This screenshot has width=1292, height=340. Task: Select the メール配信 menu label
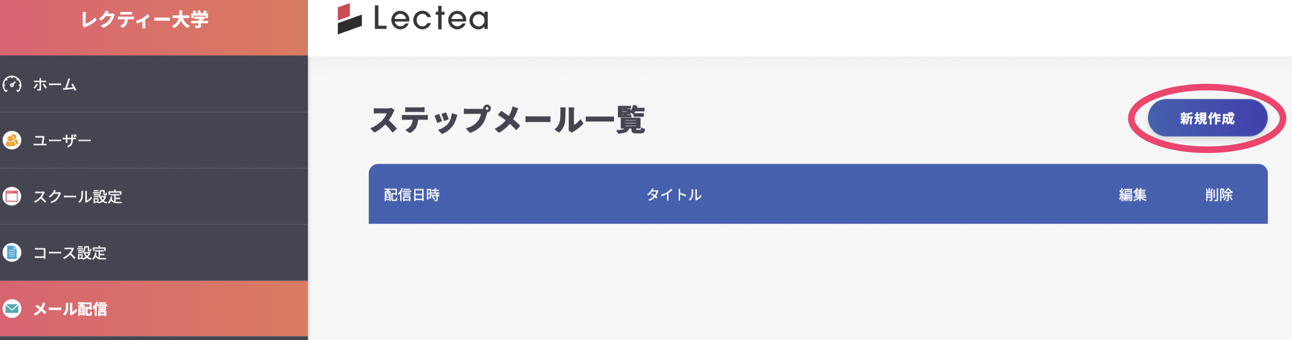click(x=70, y=309)
